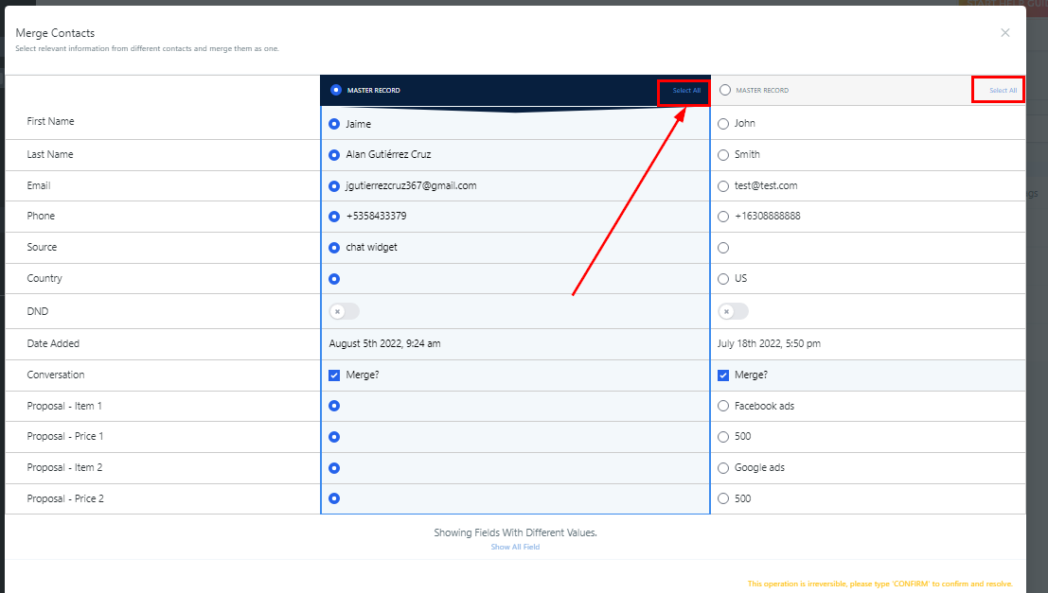Choose Smith as Last Name
Screen dimensions: 1048x593
click(724, 155)
